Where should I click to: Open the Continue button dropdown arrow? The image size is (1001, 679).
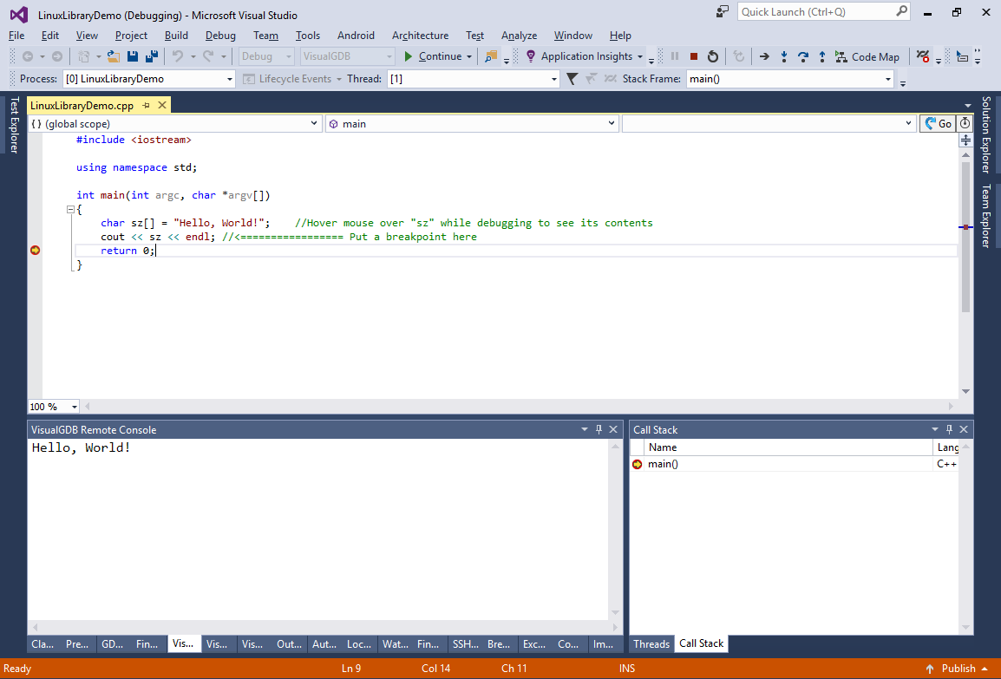point(469,56)
